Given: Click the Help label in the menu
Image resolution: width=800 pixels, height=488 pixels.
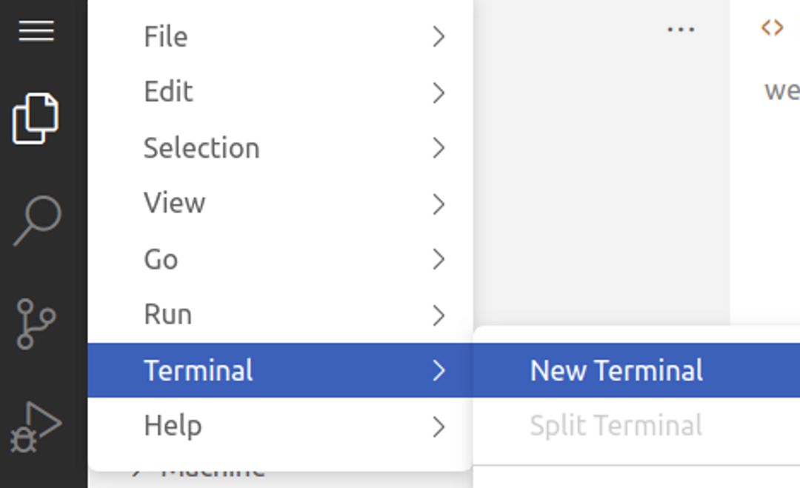Looking at the screenshot, I should [x=173, y=426].
